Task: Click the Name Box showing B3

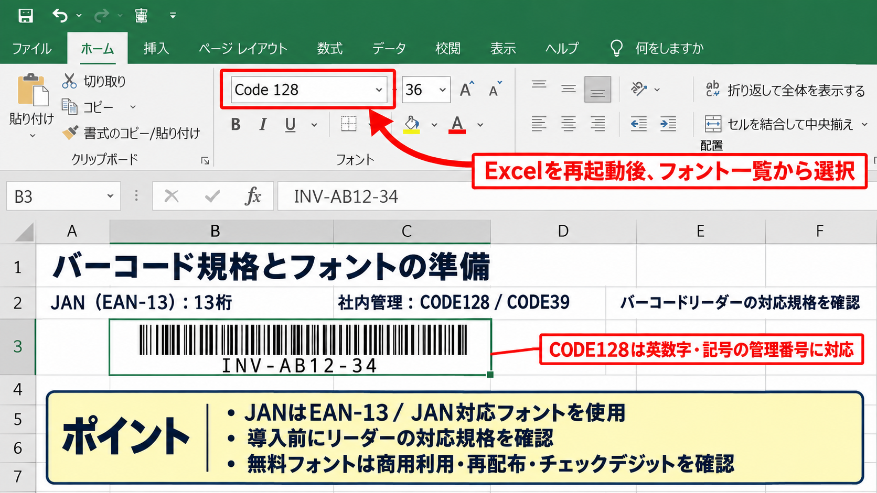Action: point(63,196)
